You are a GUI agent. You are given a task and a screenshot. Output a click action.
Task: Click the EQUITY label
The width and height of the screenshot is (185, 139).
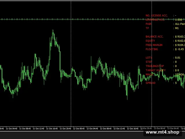(150, 41)
